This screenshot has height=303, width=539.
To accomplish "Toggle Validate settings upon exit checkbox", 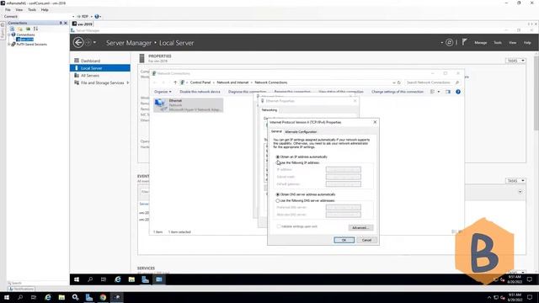I will click(x=279, y=226).
